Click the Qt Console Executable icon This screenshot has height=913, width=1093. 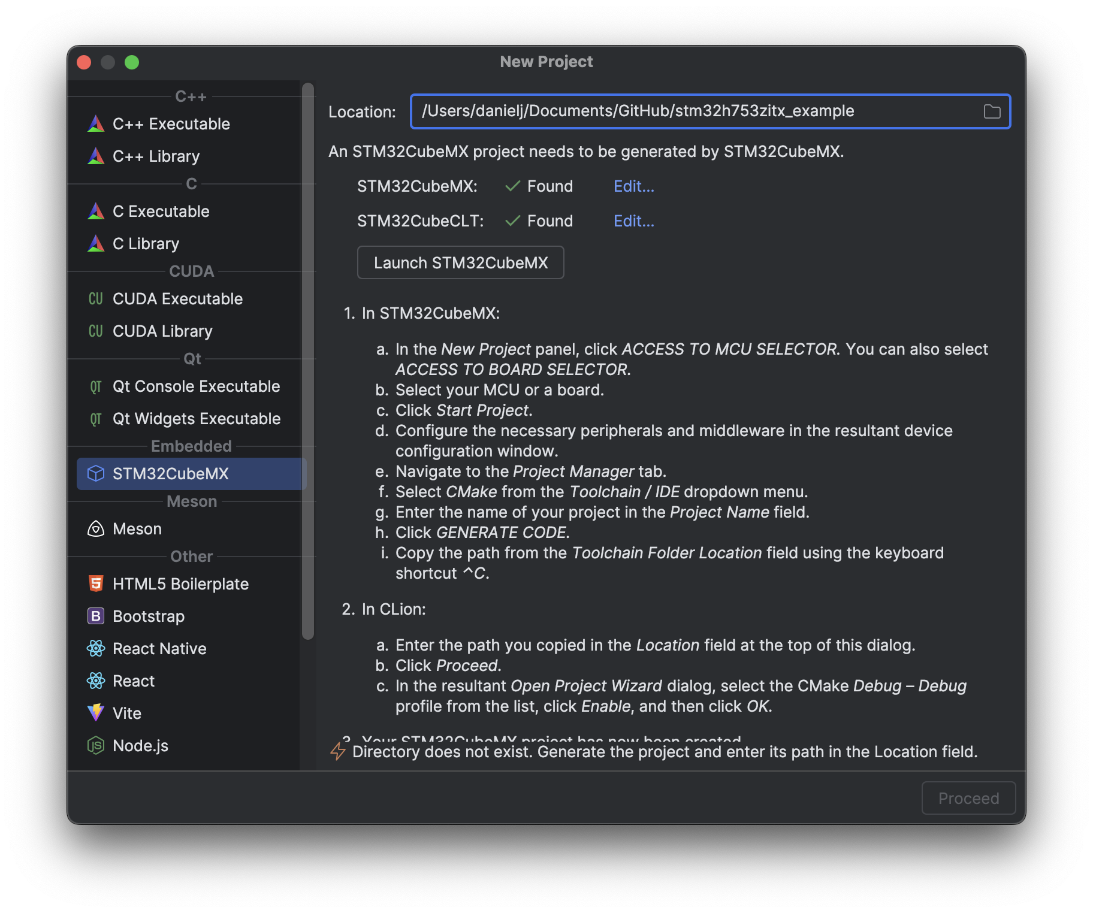click(95, 386)
